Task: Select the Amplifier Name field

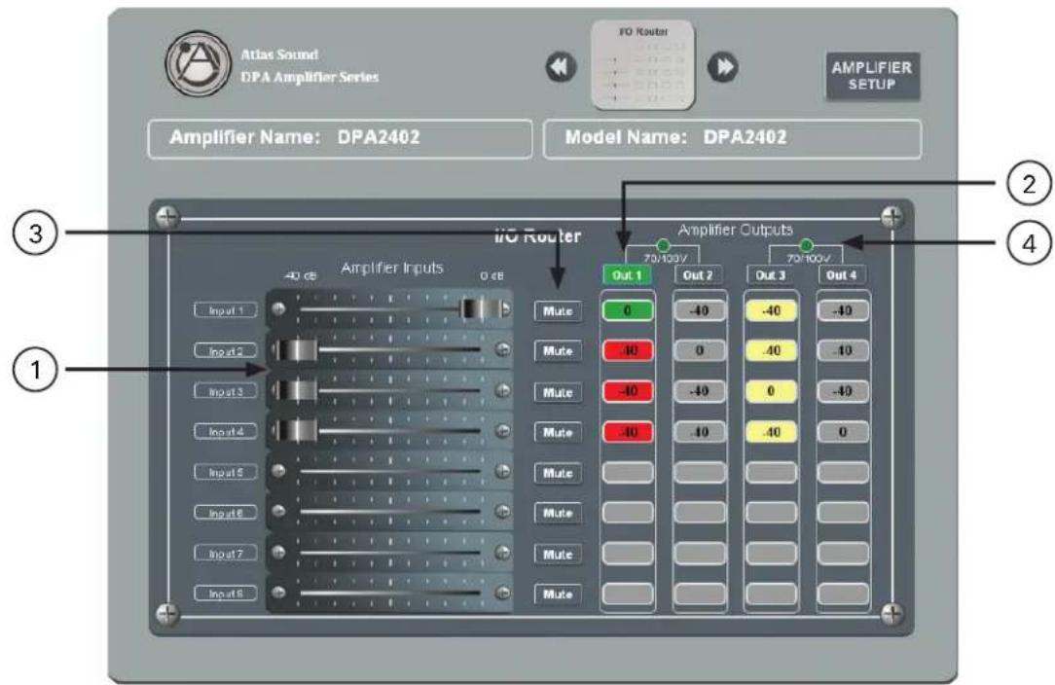Action: [340, 138]
